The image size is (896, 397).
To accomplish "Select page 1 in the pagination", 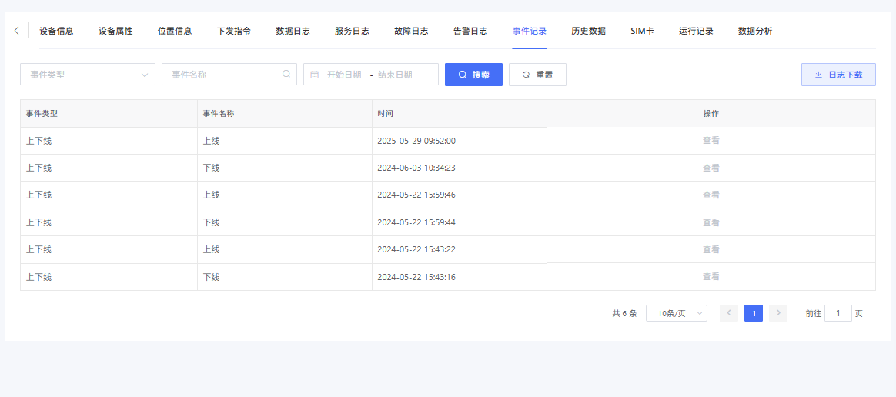I will pos(753,313).
